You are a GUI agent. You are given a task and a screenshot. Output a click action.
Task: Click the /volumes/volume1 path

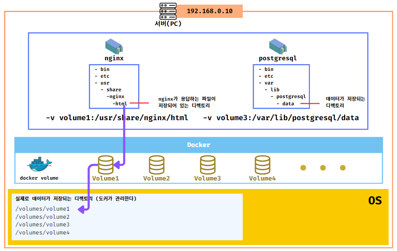42,209
